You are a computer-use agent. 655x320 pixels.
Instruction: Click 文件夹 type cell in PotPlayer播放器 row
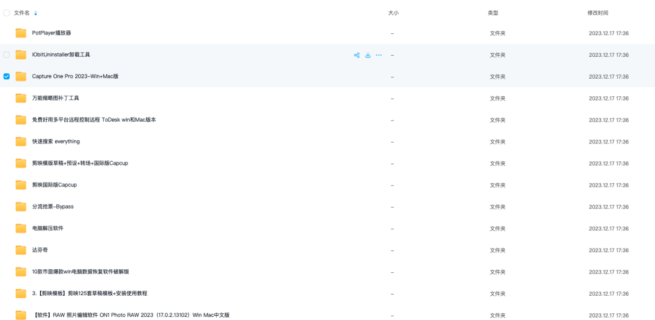497,33
